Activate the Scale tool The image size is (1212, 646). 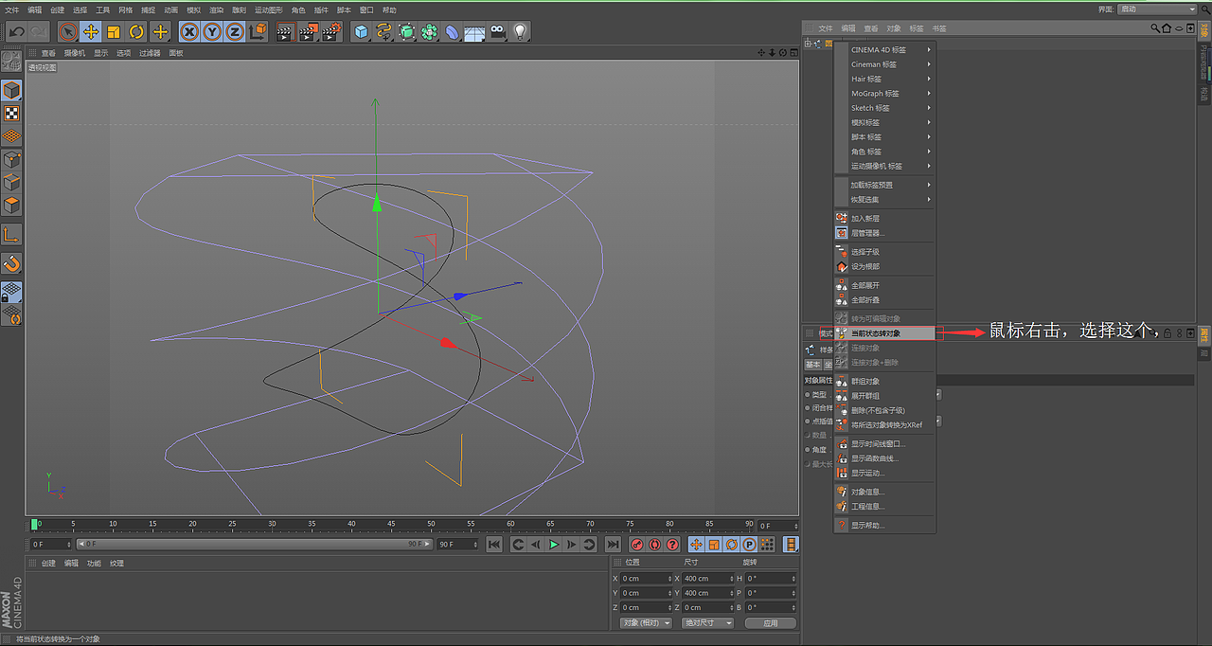coord(114,31)
